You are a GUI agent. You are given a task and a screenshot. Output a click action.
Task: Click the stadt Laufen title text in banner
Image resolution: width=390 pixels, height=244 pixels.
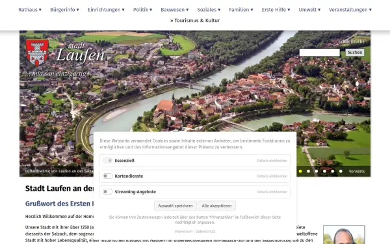pos(81,53)
